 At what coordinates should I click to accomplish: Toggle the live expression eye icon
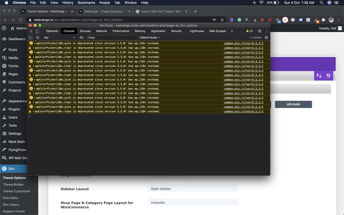point(81,38)
